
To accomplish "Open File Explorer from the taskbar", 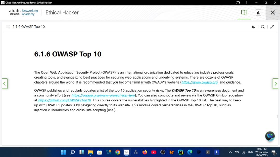I will 90,152.
